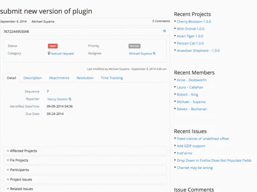Screen dimensions: 257x192
Task: Click the red Open status badge
Action: click(x=53, y=46)
